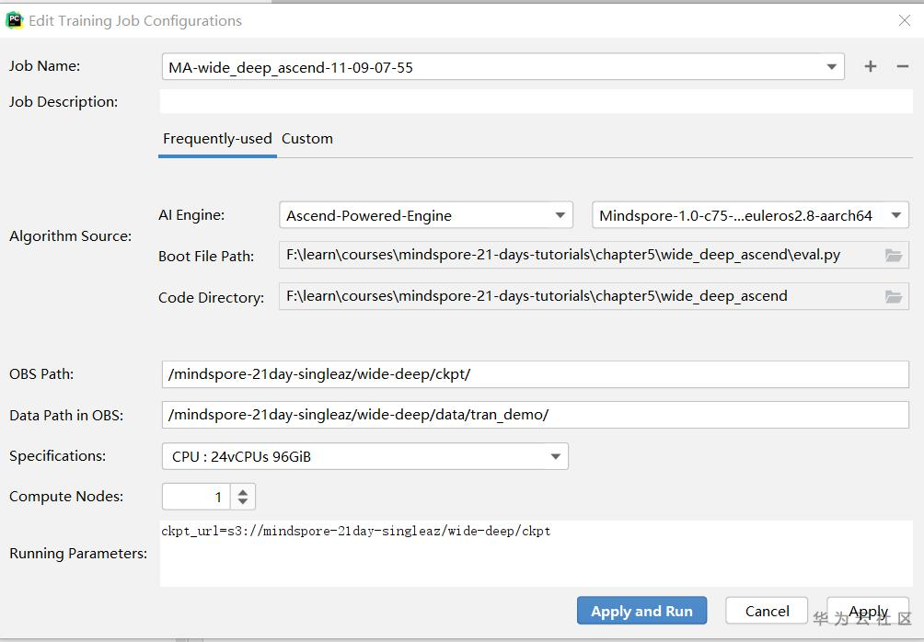Image resolution: width=924 pixels, height=642 pixels.
Task: Click the Apply and Run button
Action: pyautogui.click(x=641, y=612)
